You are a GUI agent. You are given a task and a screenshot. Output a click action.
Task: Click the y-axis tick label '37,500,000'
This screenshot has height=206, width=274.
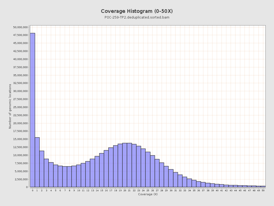pyautogui.click(x=20, y=67)
